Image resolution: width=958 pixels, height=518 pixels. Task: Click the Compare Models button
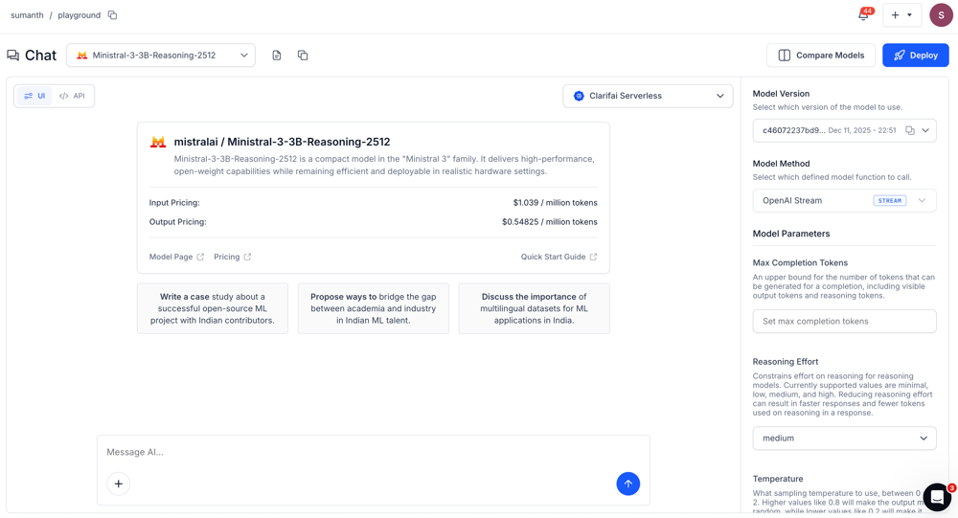[x=821, y=56]
